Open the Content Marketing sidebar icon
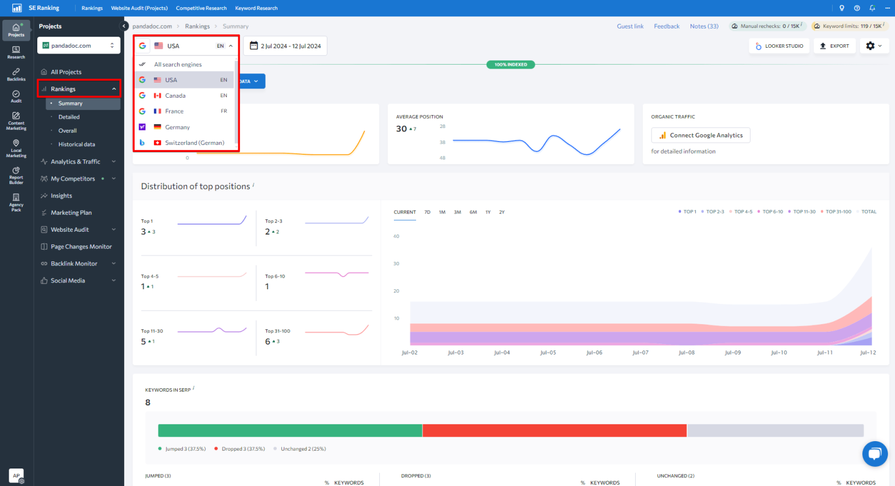 (16, 120)
